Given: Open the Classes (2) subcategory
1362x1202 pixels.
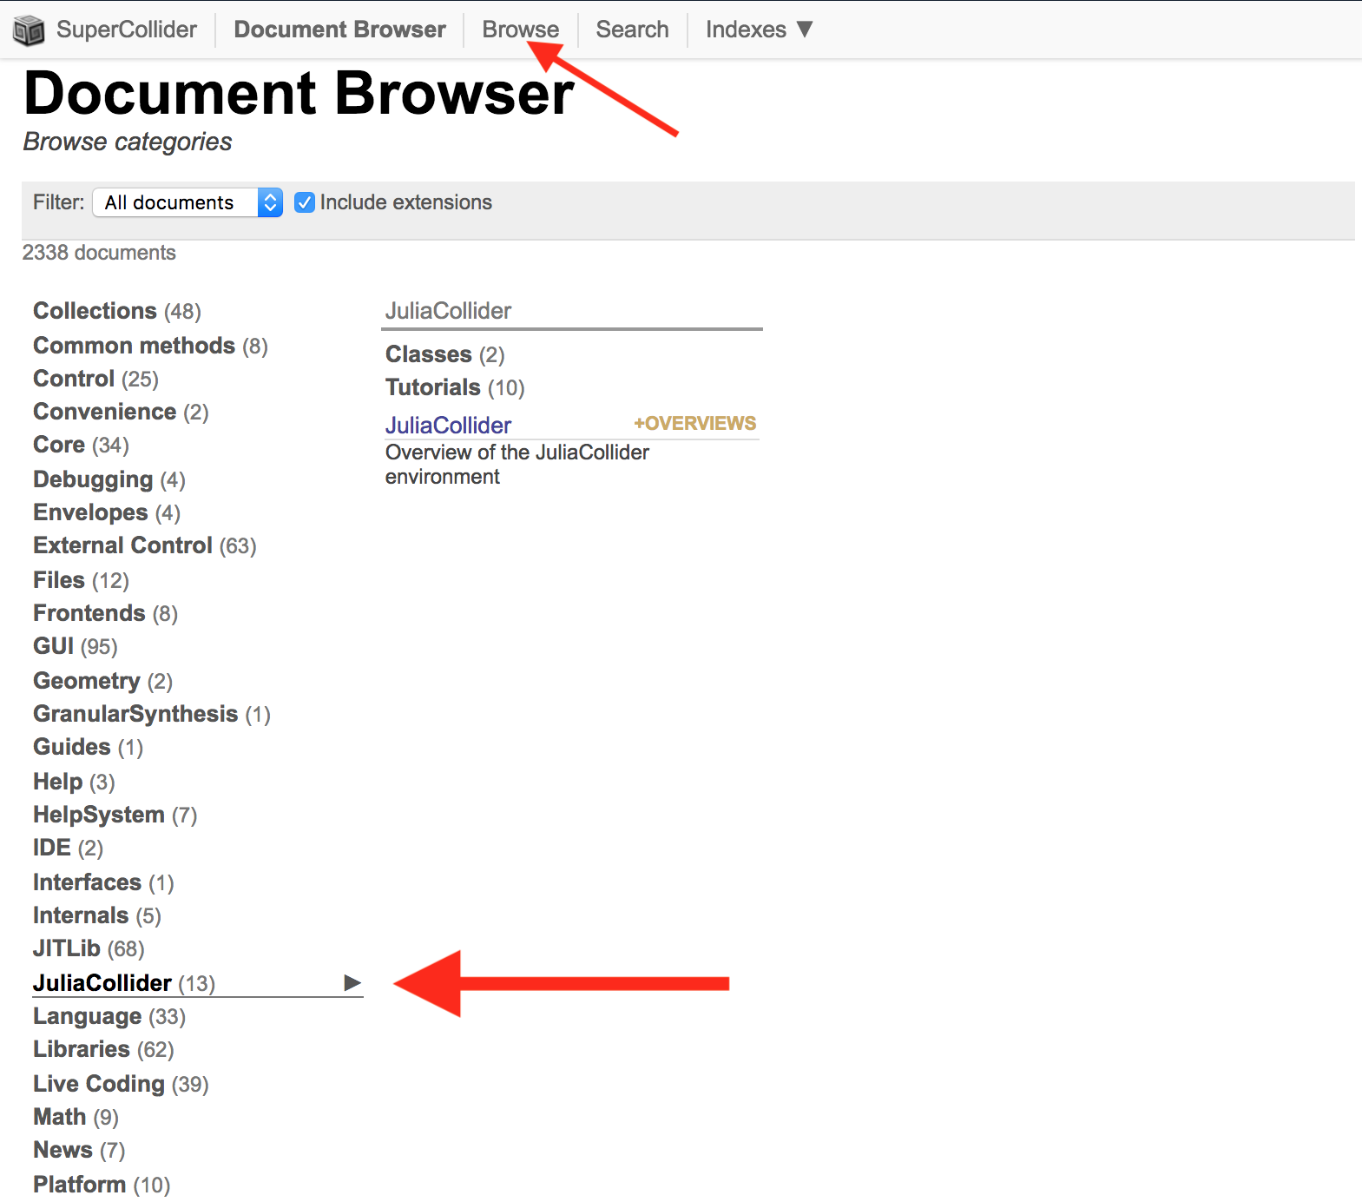Looking at the screenshot, I should 444,354.
